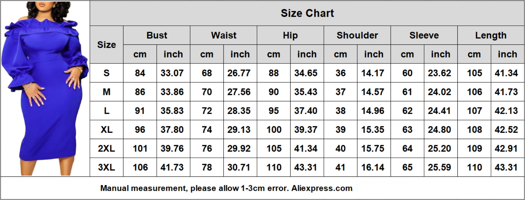Click the 42.91 length inch cell
525x200 pixels.
(x=506, y=148)
